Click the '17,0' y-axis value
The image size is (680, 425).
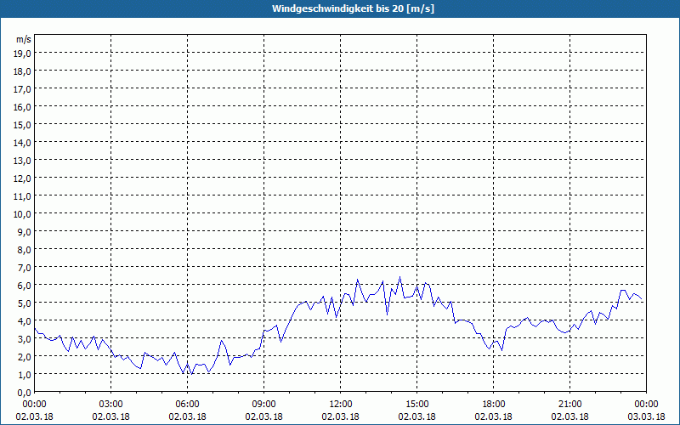tap(23, 89)
